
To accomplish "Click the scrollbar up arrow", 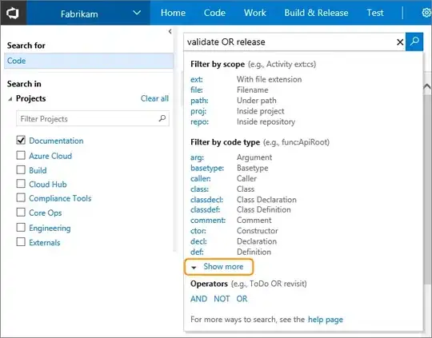I will point(427,87).
